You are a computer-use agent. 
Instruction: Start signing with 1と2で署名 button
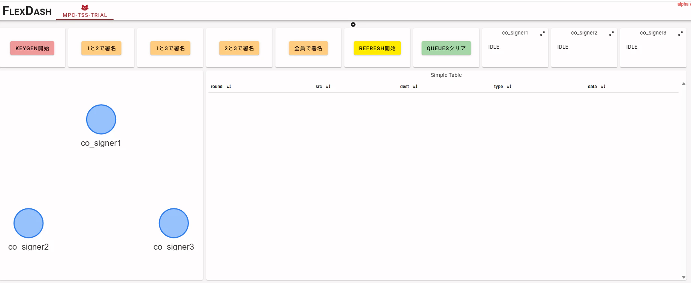click(101, 48)
